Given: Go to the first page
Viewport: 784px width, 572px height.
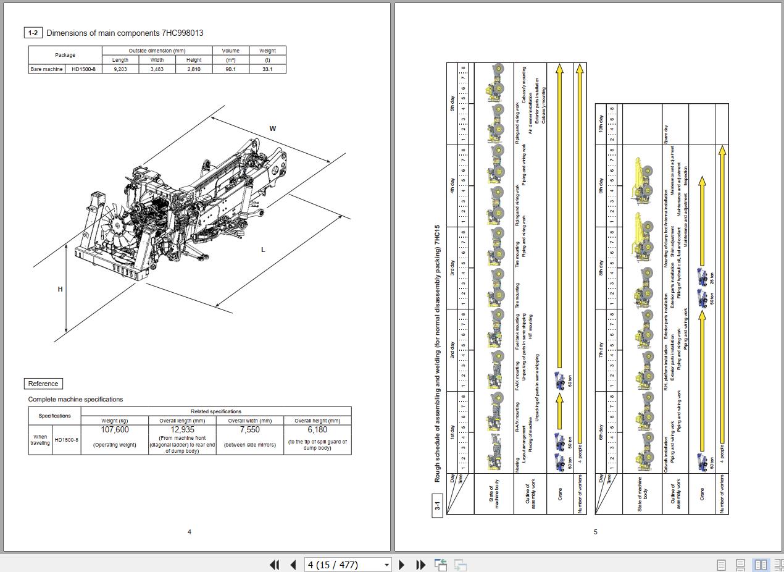Looking at the screenshot, I should click(275, 565).
